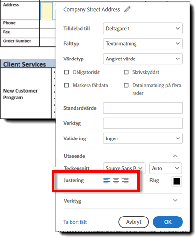This screenshot has width=195, height=237.
Task: Select center alignment icon
Action: tap(116, 180)
